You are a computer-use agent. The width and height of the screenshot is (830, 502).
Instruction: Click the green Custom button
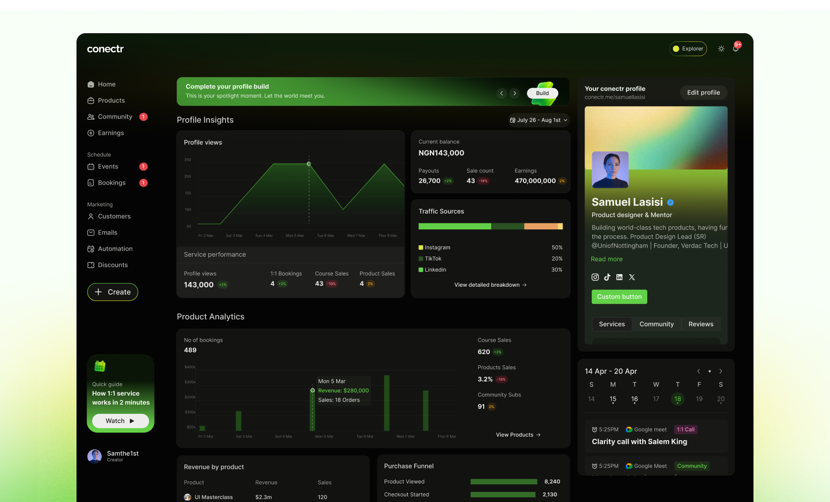tap(619, 297)
